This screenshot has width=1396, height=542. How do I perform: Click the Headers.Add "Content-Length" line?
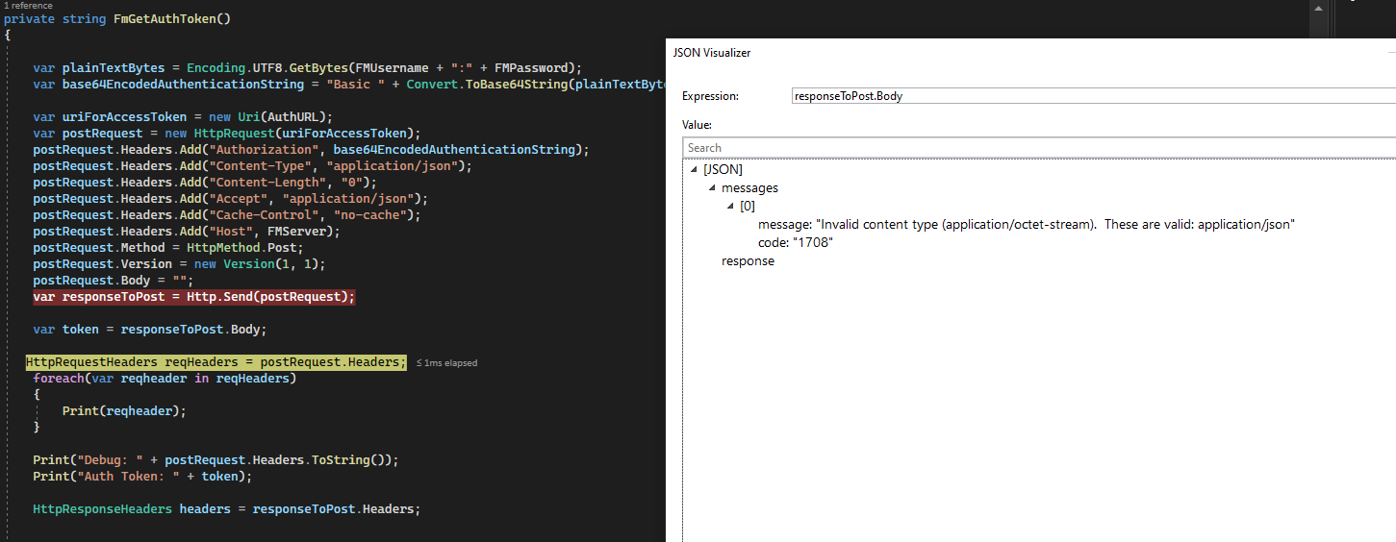coord(205,183)
